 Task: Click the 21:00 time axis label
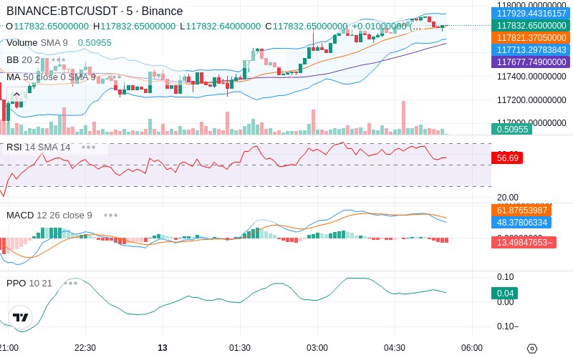[9, 348]
